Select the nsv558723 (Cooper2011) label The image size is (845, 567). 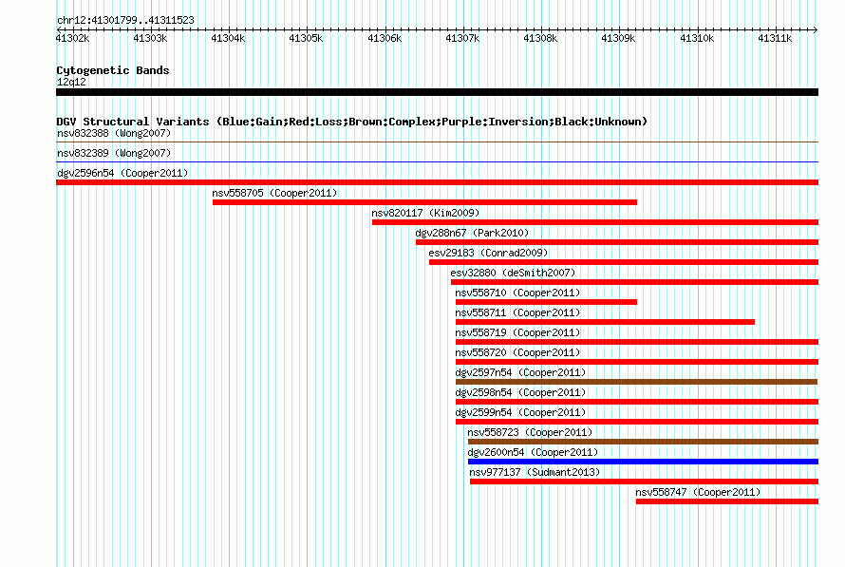[x=530, y=432]
